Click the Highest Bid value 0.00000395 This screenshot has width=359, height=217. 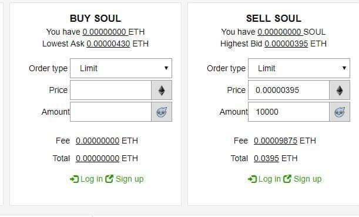tap(286, 44)
